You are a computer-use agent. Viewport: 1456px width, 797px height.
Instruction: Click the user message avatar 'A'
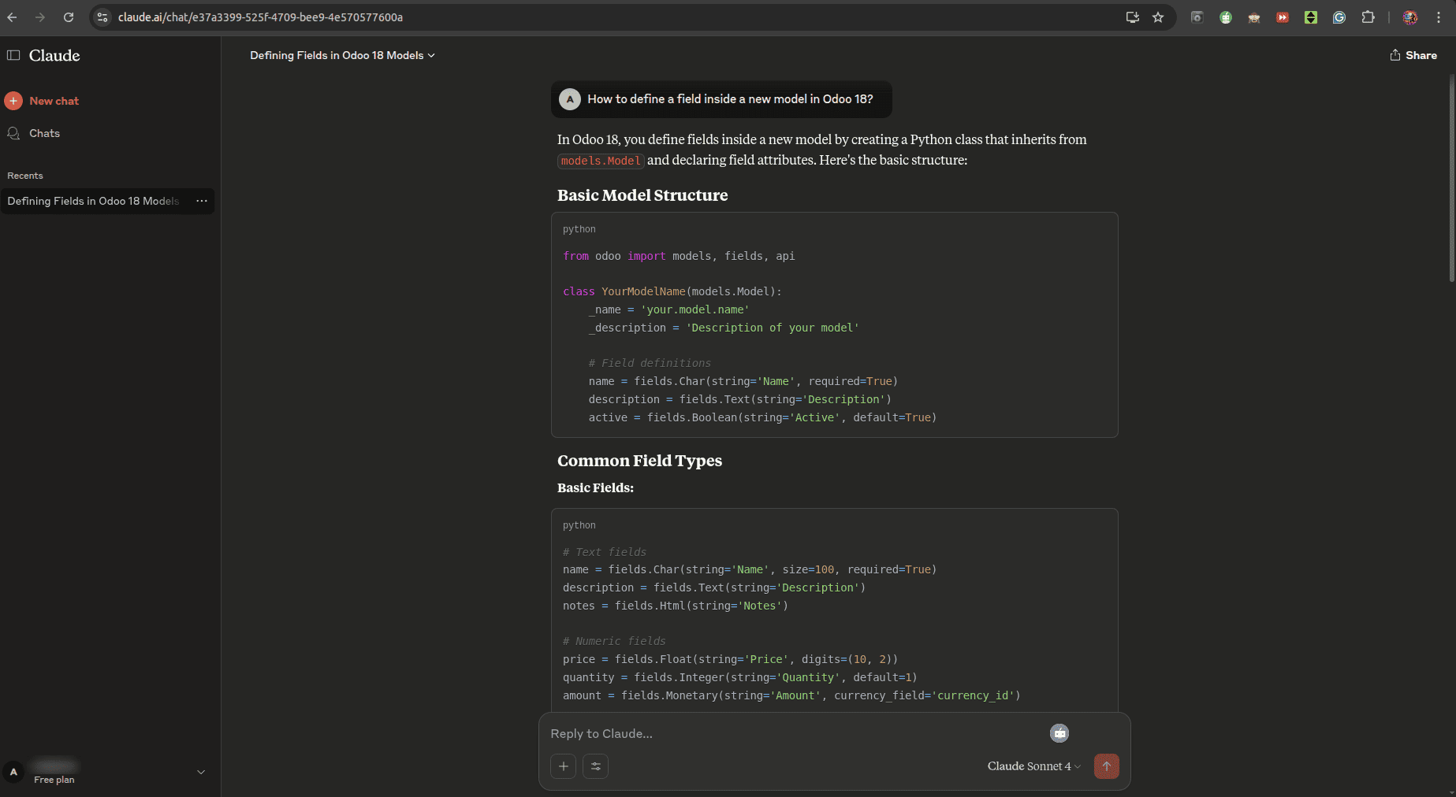point(570,99)
